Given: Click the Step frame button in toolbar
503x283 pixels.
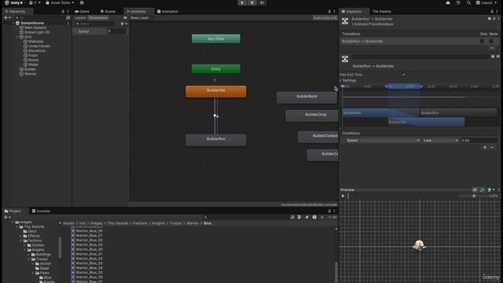Looking at the screenshot, I should coord(262,2).
